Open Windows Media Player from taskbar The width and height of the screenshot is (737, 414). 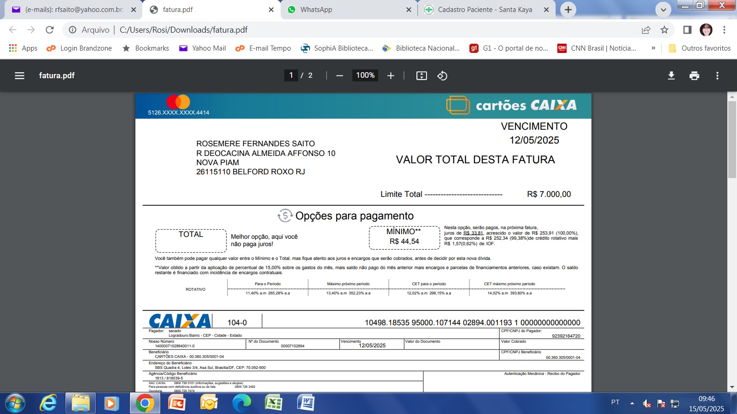pyautogui.click(x=111, y=403)
